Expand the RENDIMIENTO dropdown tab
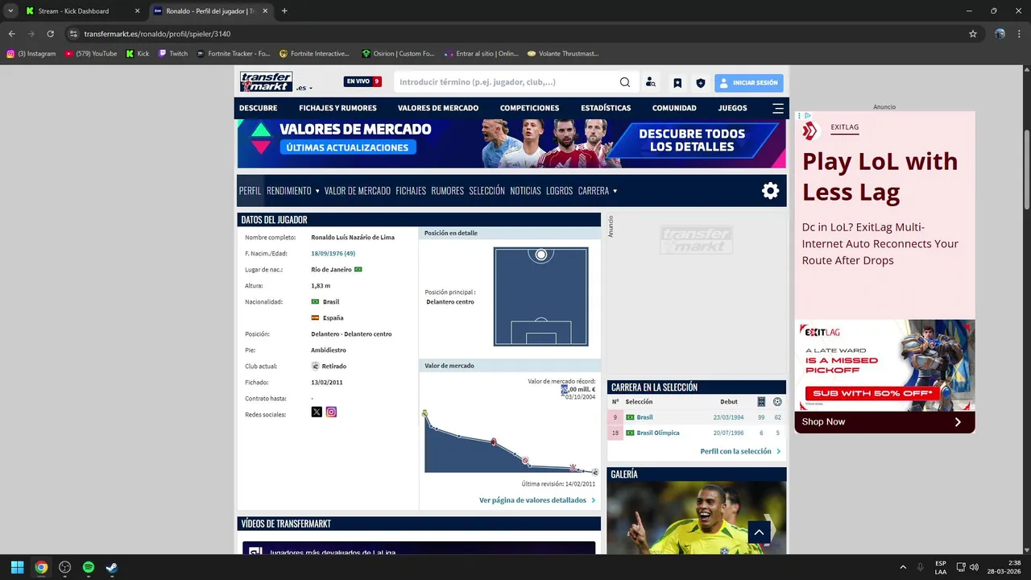1031x580 pixels. 293,191
